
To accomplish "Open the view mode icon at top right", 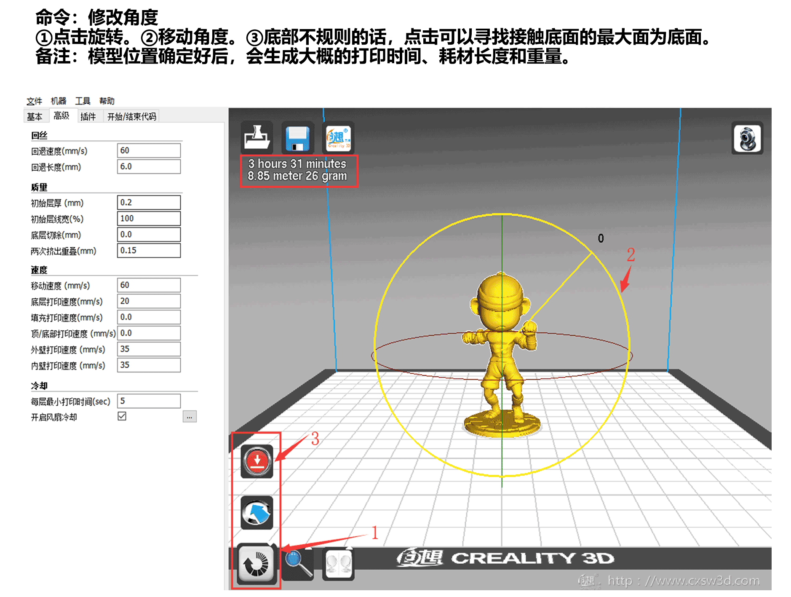I will 747,139.
